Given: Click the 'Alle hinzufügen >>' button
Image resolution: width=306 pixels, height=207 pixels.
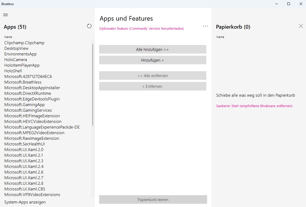Looking at the screenshot, I should coord(153,50).
